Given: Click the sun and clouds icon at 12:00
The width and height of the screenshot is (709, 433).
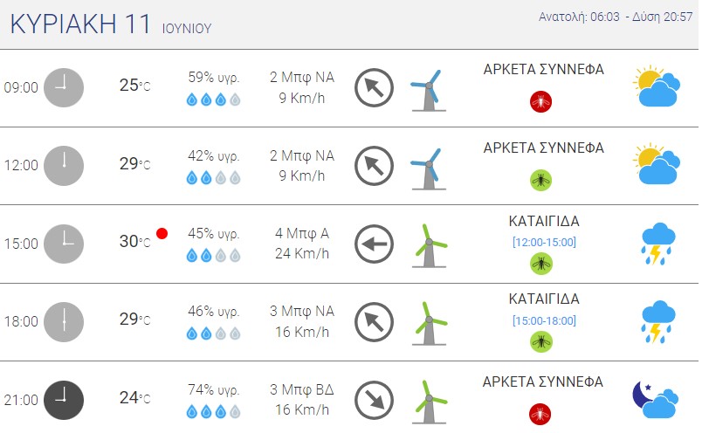Looking at the screenshot, I should [657, 163].
